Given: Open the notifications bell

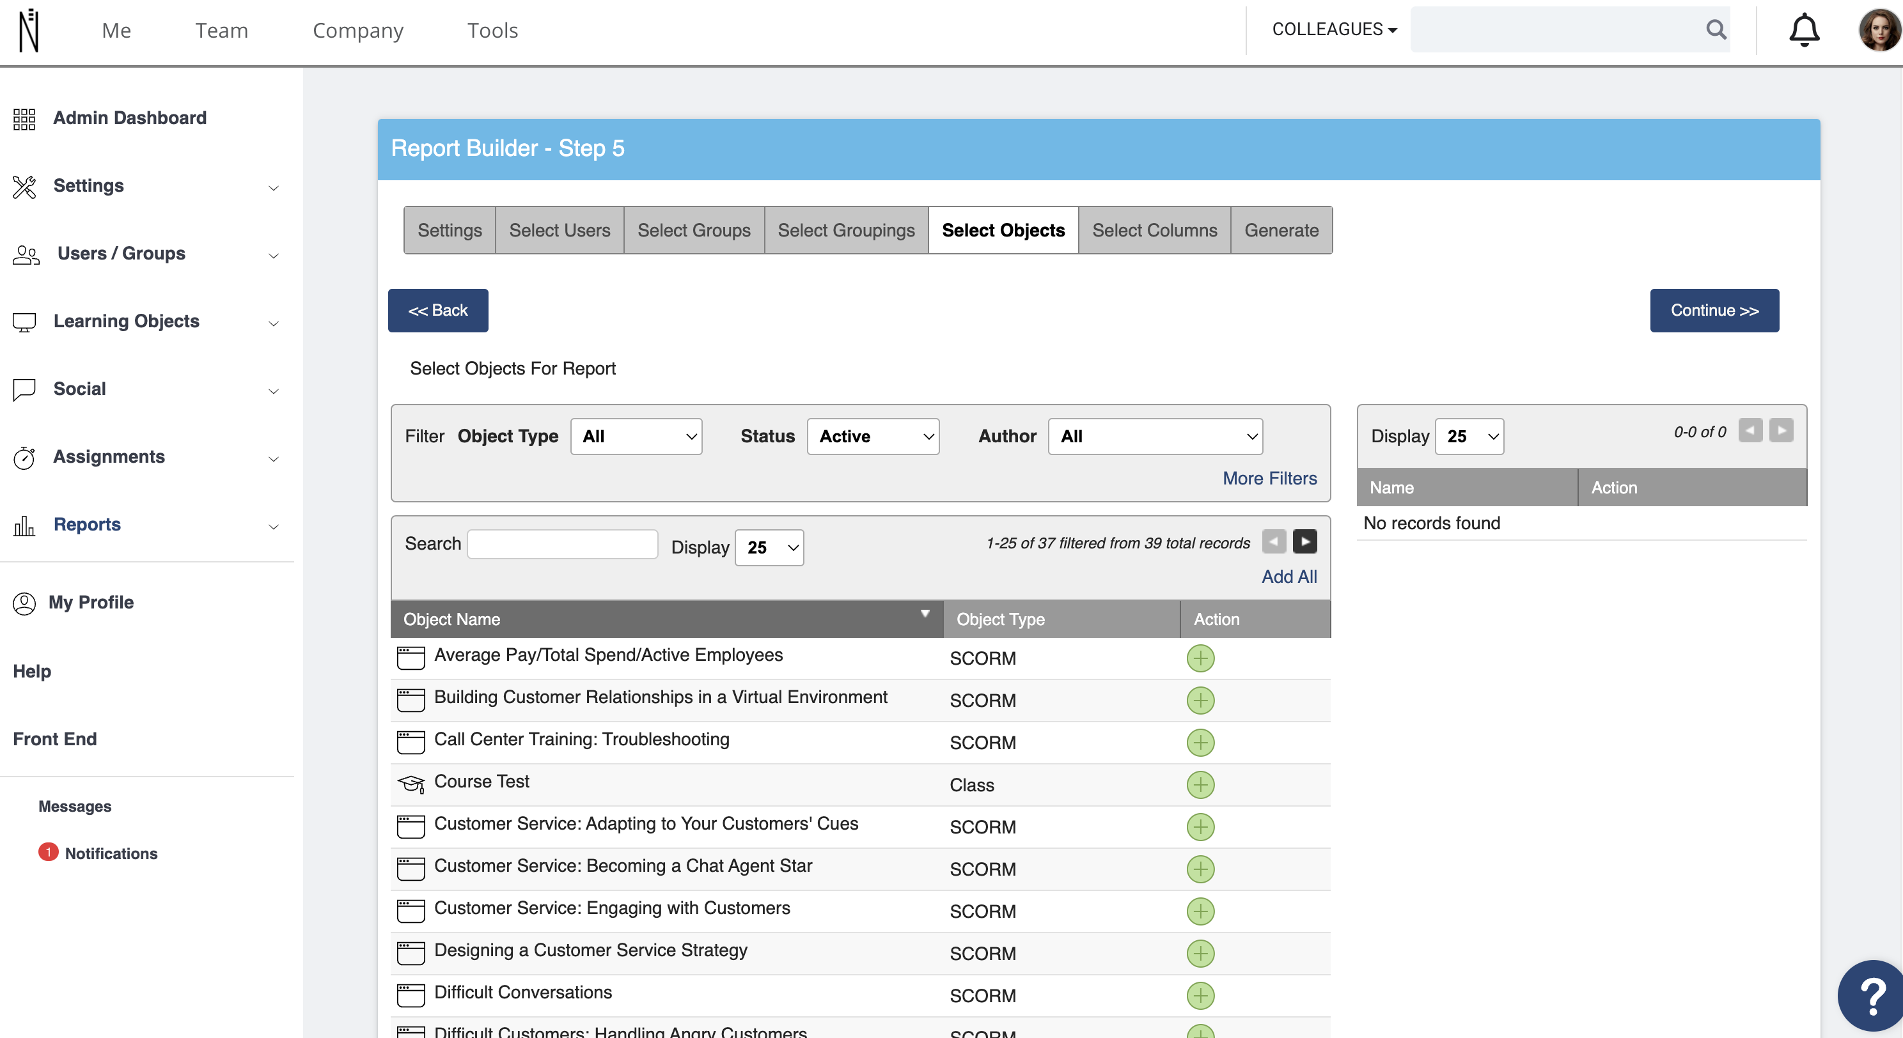Looking at the screenshot, I should (1803, 30).
